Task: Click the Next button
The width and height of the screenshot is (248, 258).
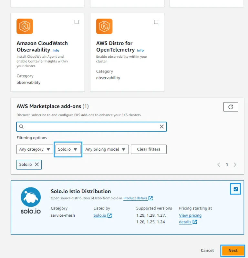Action: point(233,251)
